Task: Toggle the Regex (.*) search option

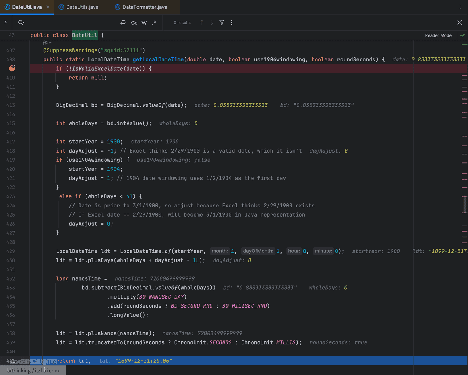Action: pos(154,23)
